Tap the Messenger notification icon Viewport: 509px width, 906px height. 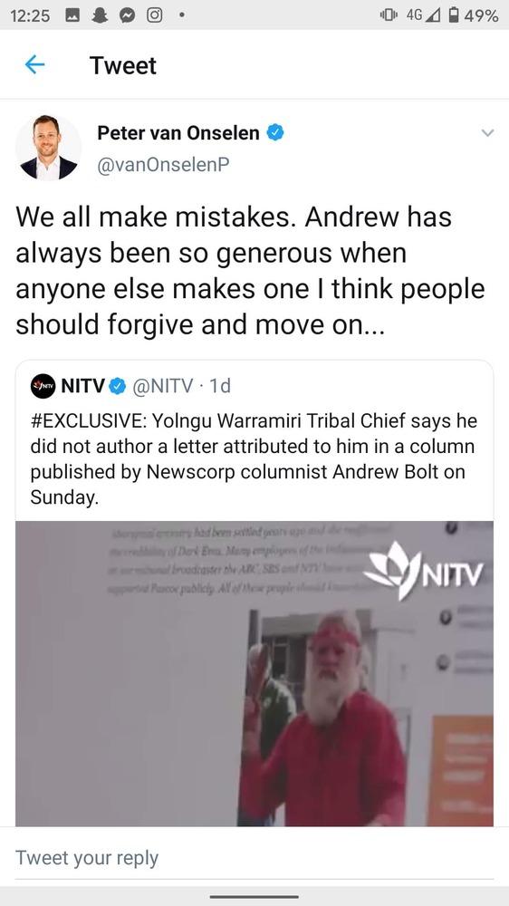click(x=127, y=16)
